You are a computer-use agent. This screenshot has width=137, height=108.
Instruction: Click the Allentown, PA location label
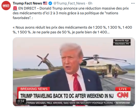(x=122, y=44)
